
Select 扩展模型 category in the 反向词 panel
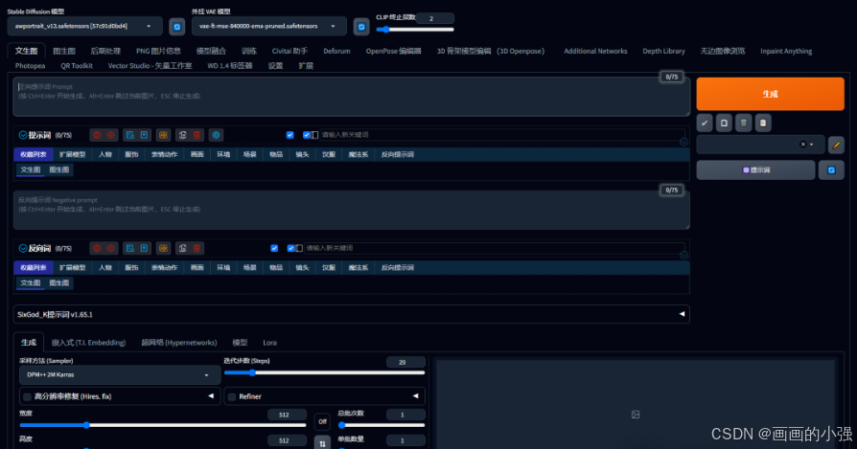(72, 268)
